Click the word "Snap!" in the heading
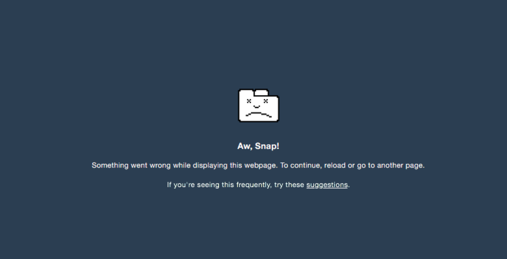 click(x=267, y=146)
